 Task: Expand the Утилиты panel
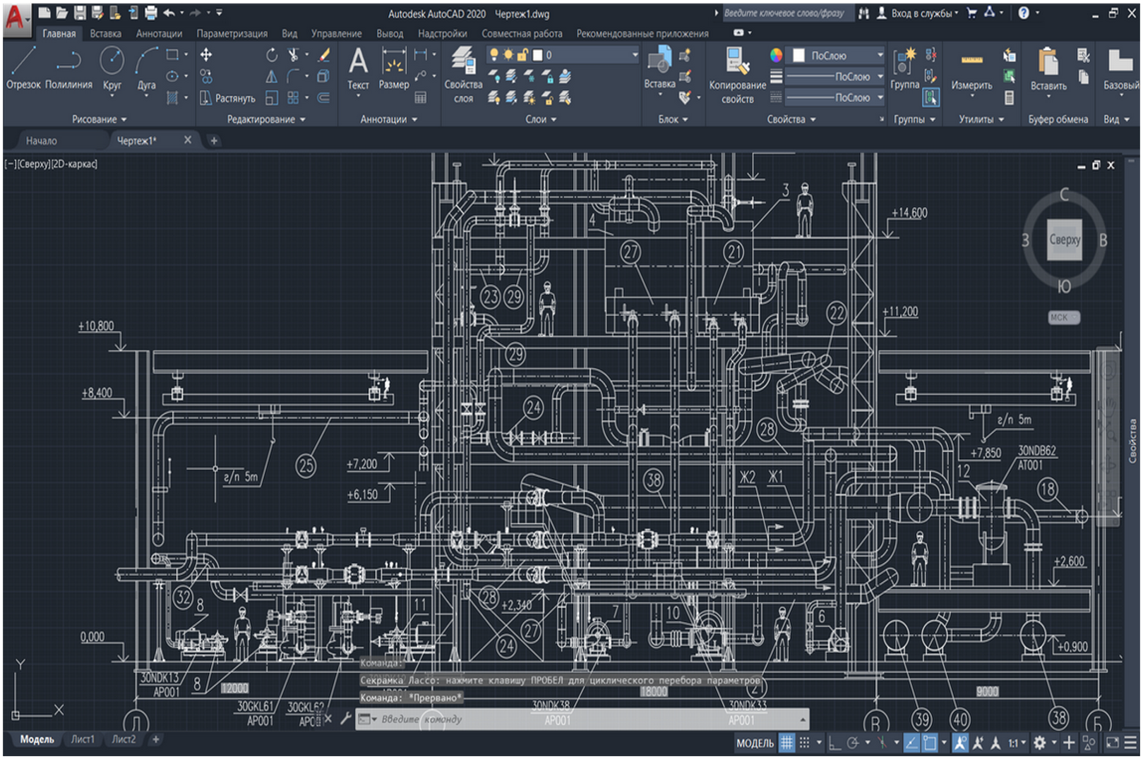(981, 119)
